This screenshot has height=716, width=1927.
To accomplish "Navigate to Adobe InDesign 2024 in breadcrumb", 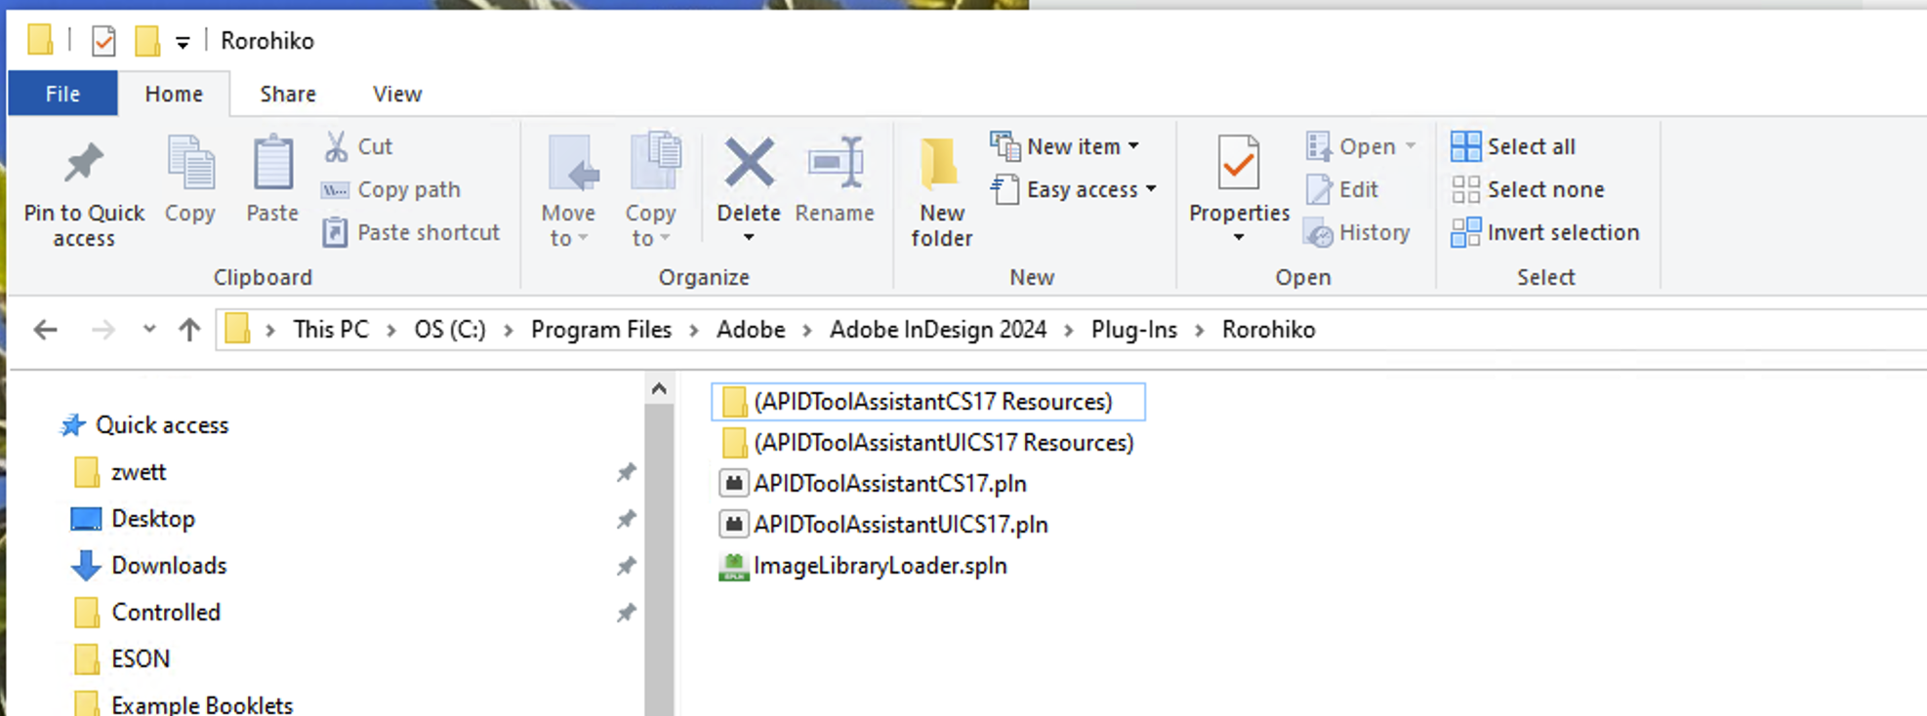I will pos(938,330).
